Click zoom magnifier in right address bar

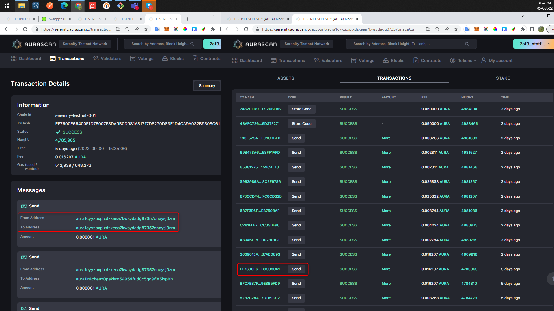click(437, 29)
